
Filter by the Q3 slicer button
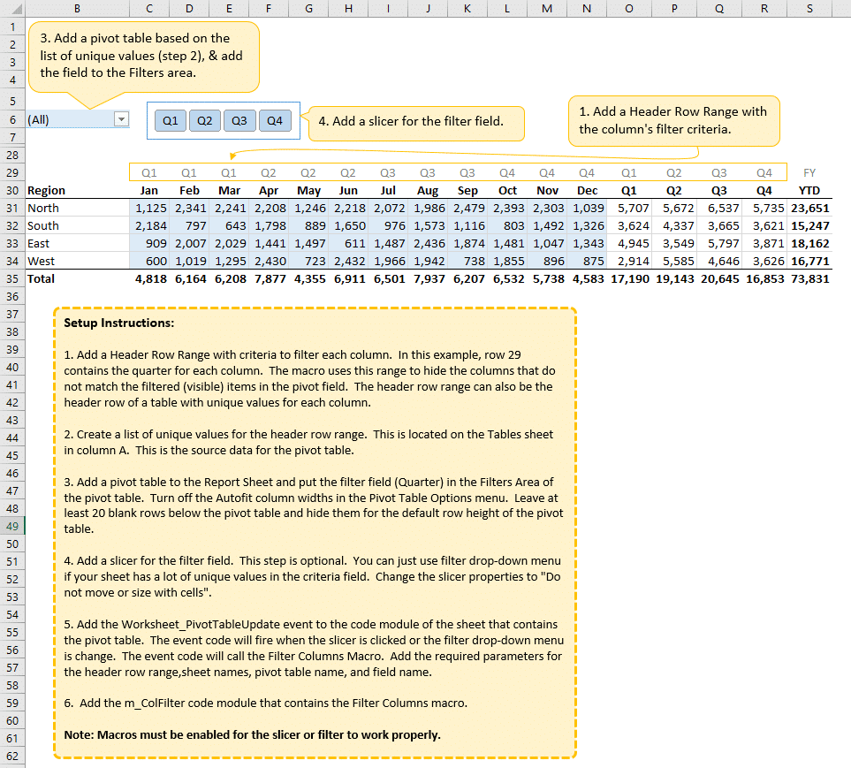239,120
